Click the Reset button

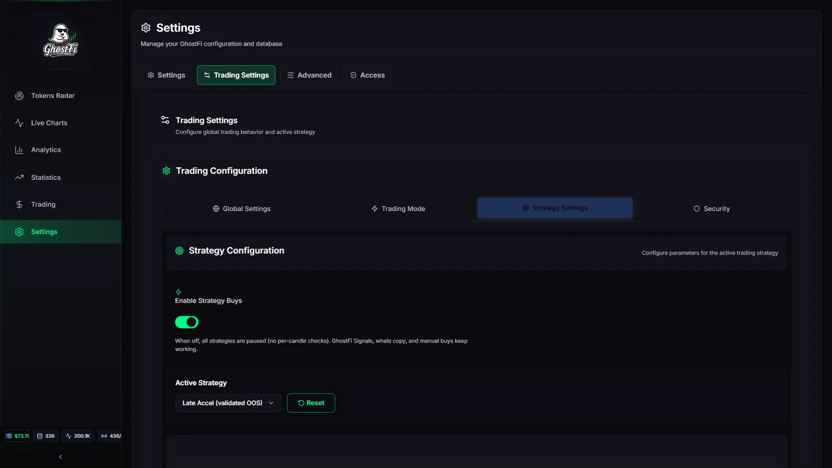311,403
